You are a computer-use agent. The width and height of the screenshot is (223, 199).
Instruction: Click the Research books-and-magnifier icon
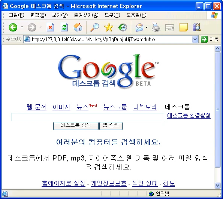(197, 27)
